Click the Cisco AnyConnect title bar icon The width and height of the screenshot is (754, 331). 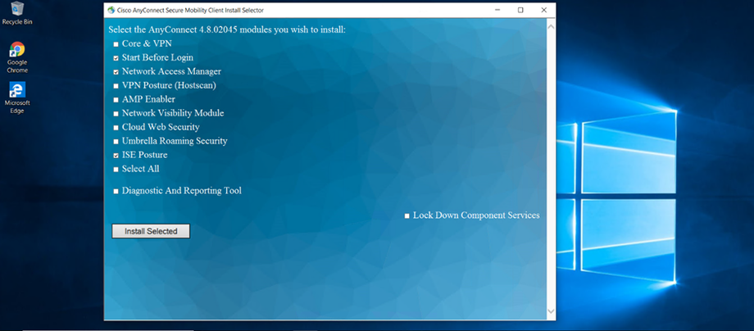coord(111,10)
